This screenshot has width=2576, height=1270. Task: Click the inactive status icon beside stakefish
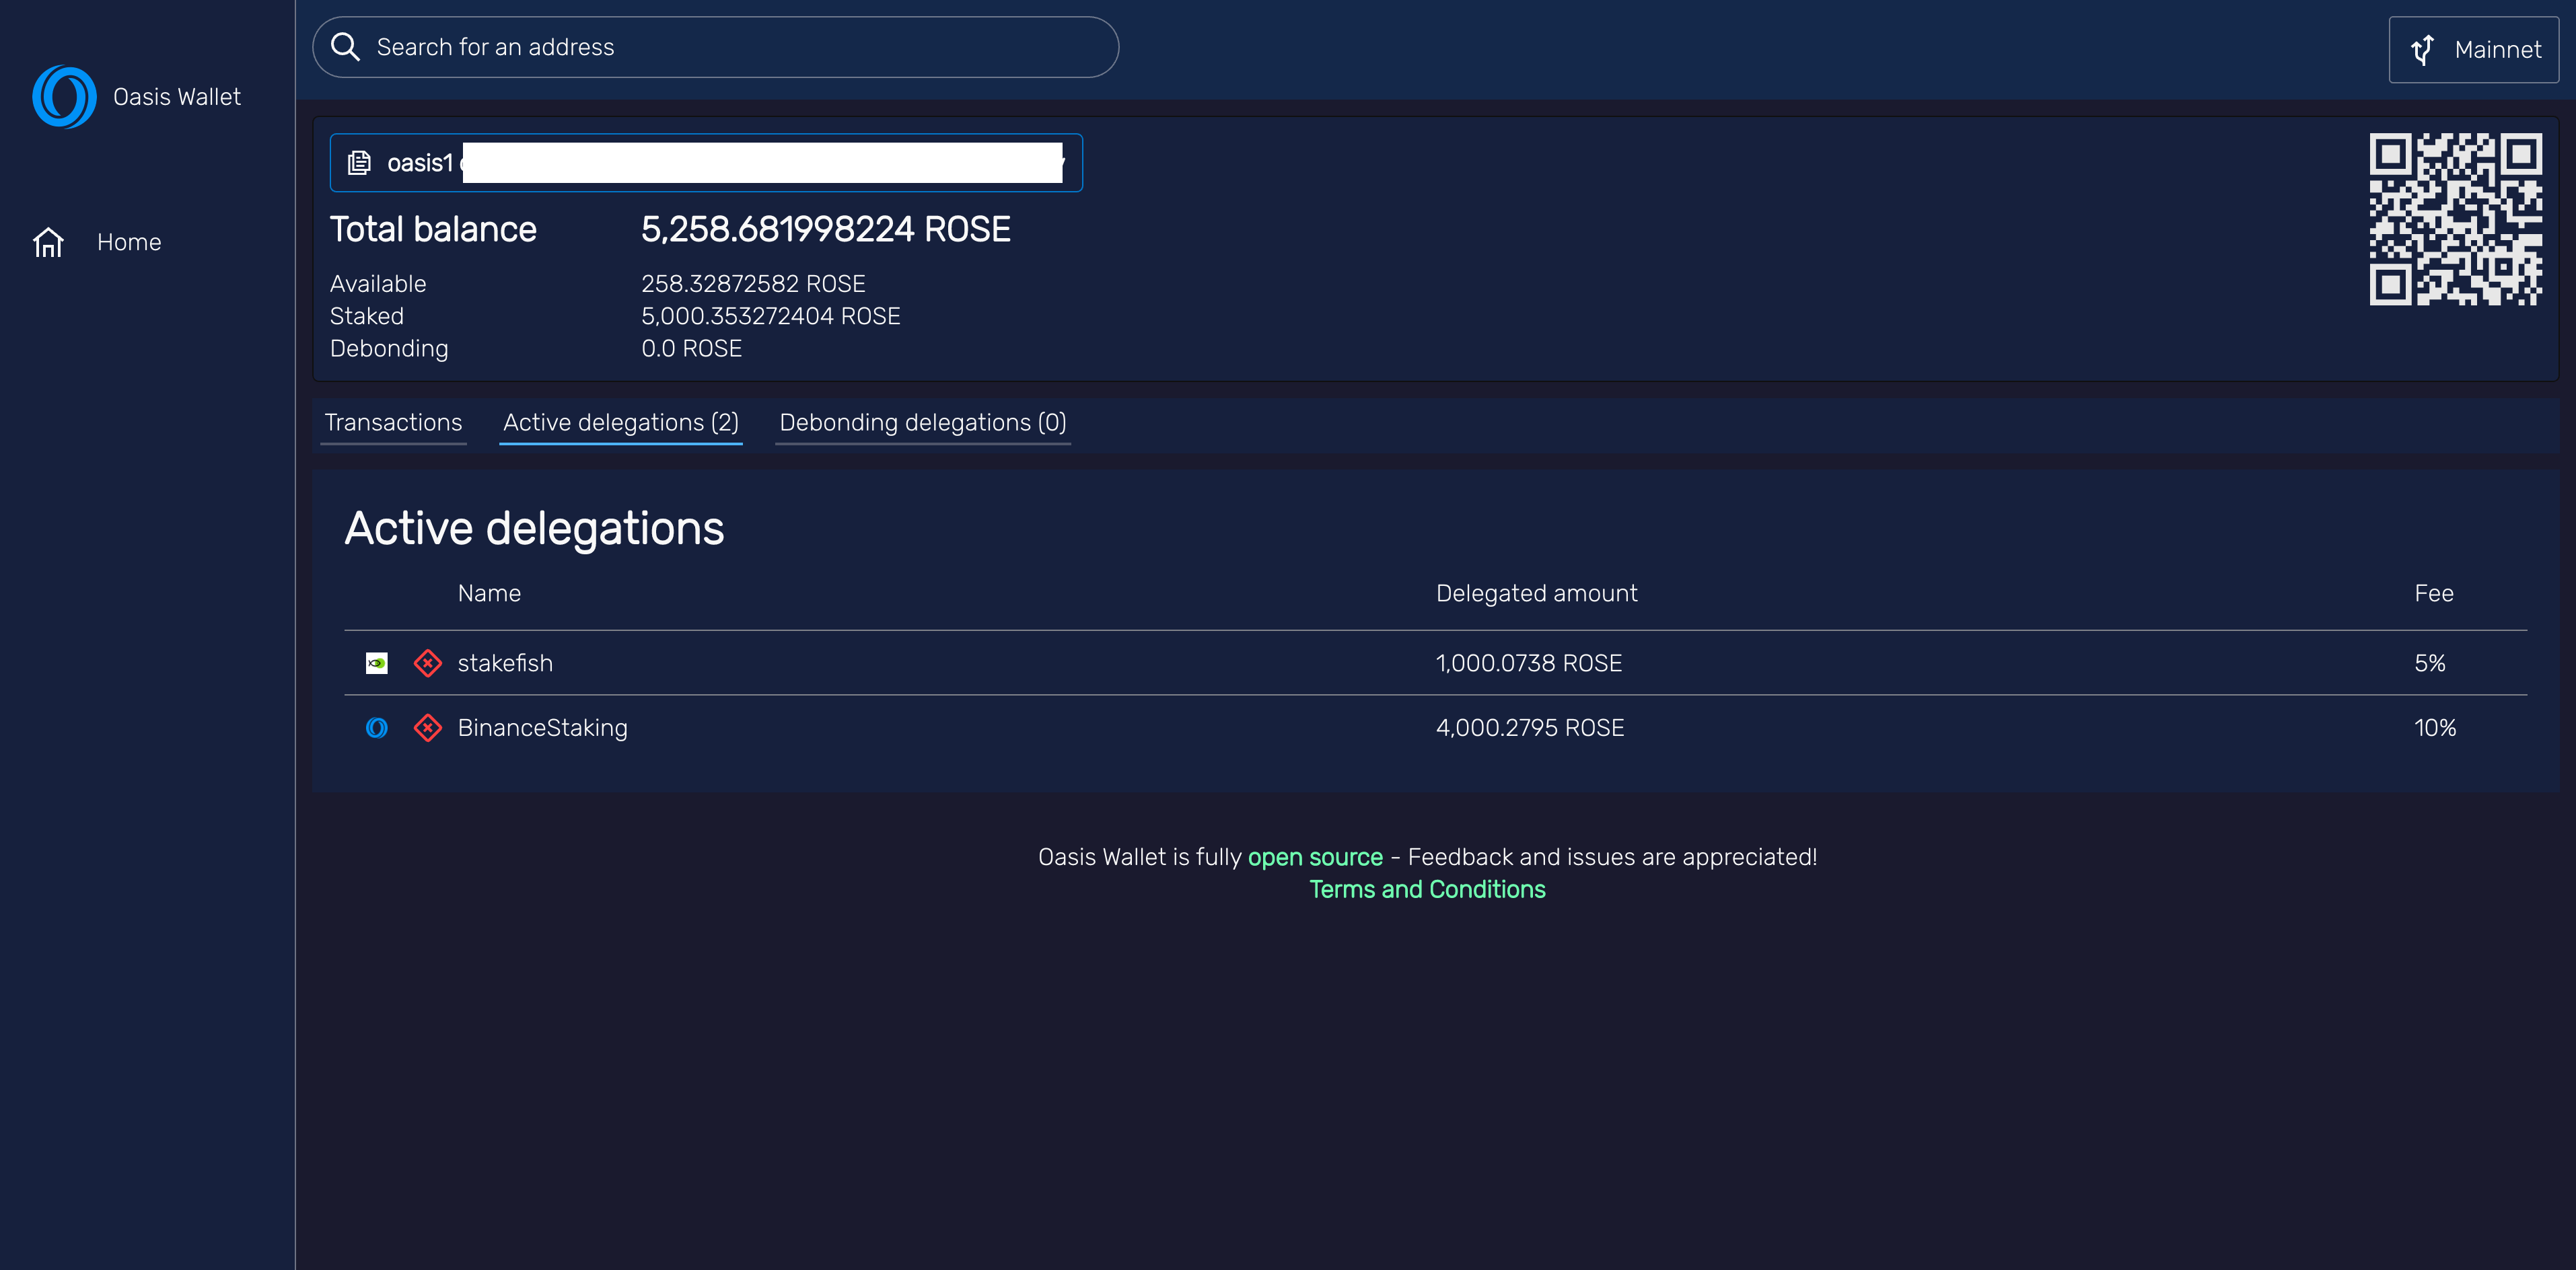(428, 663)
